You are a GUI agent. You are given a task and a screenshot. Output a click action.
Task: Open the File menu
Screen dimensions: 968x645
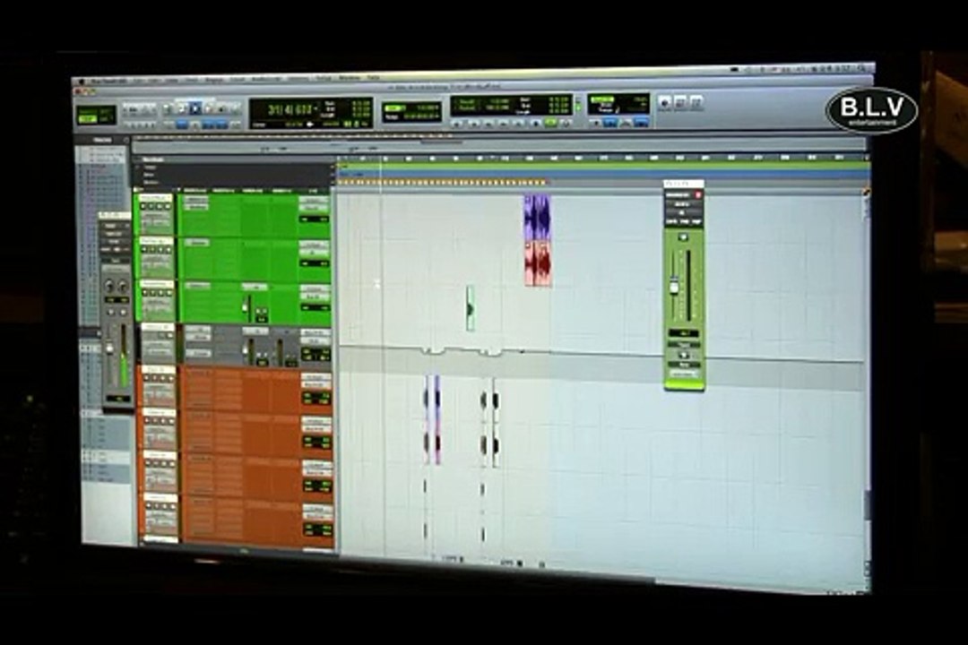[139, 79]
